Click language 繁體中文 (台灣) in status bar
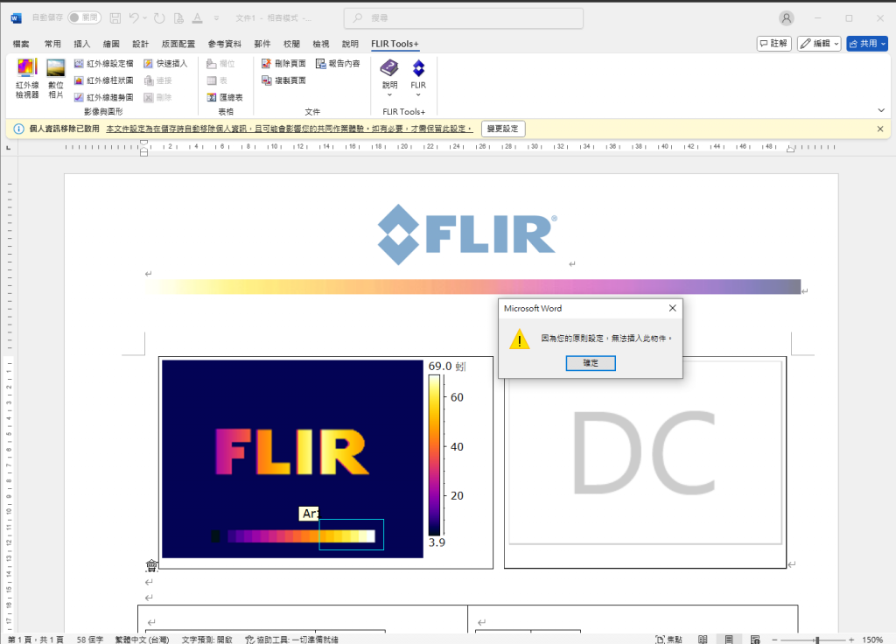 point(143,640)
